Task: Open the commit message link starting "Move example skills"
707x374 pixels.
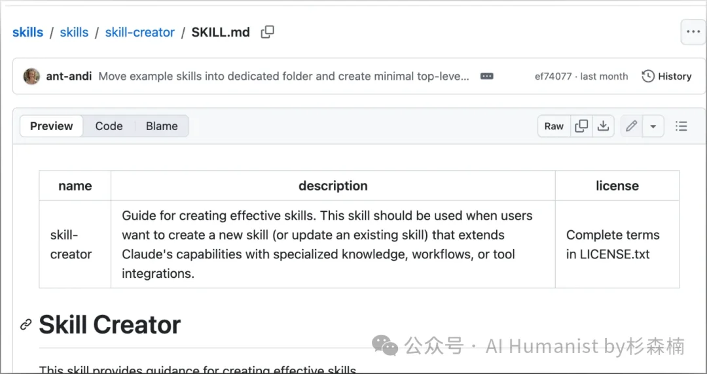Action: tap(284, 76)
